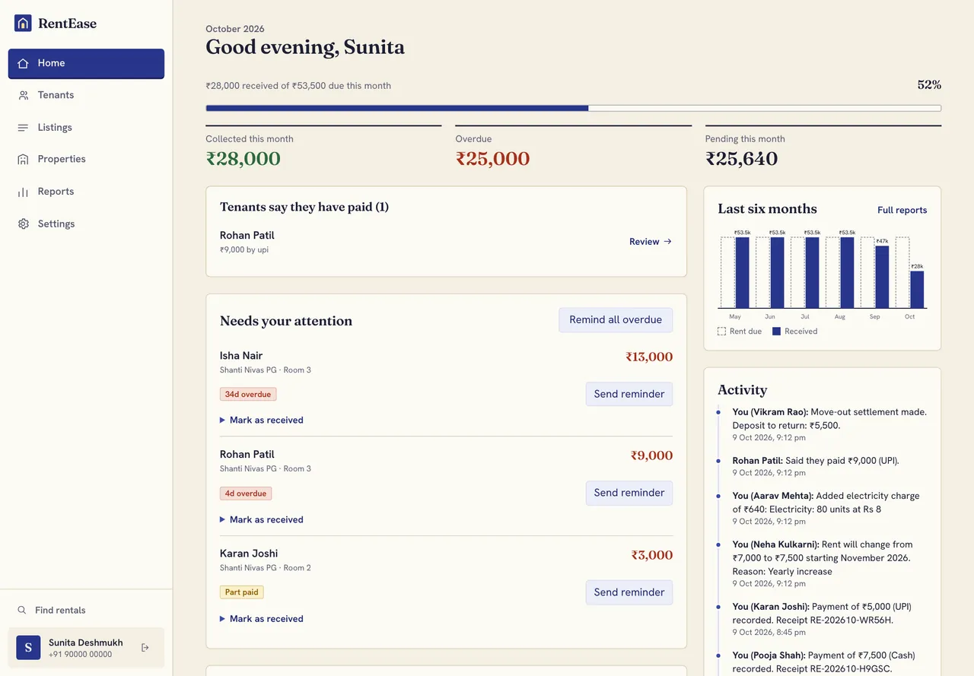Click the Overdue ₹25,000 figure
Screen dimensions: 974x676
tap(492, 159)
